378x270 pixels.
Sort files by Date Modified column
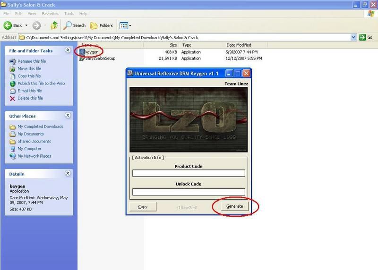(x=239, y=45)
